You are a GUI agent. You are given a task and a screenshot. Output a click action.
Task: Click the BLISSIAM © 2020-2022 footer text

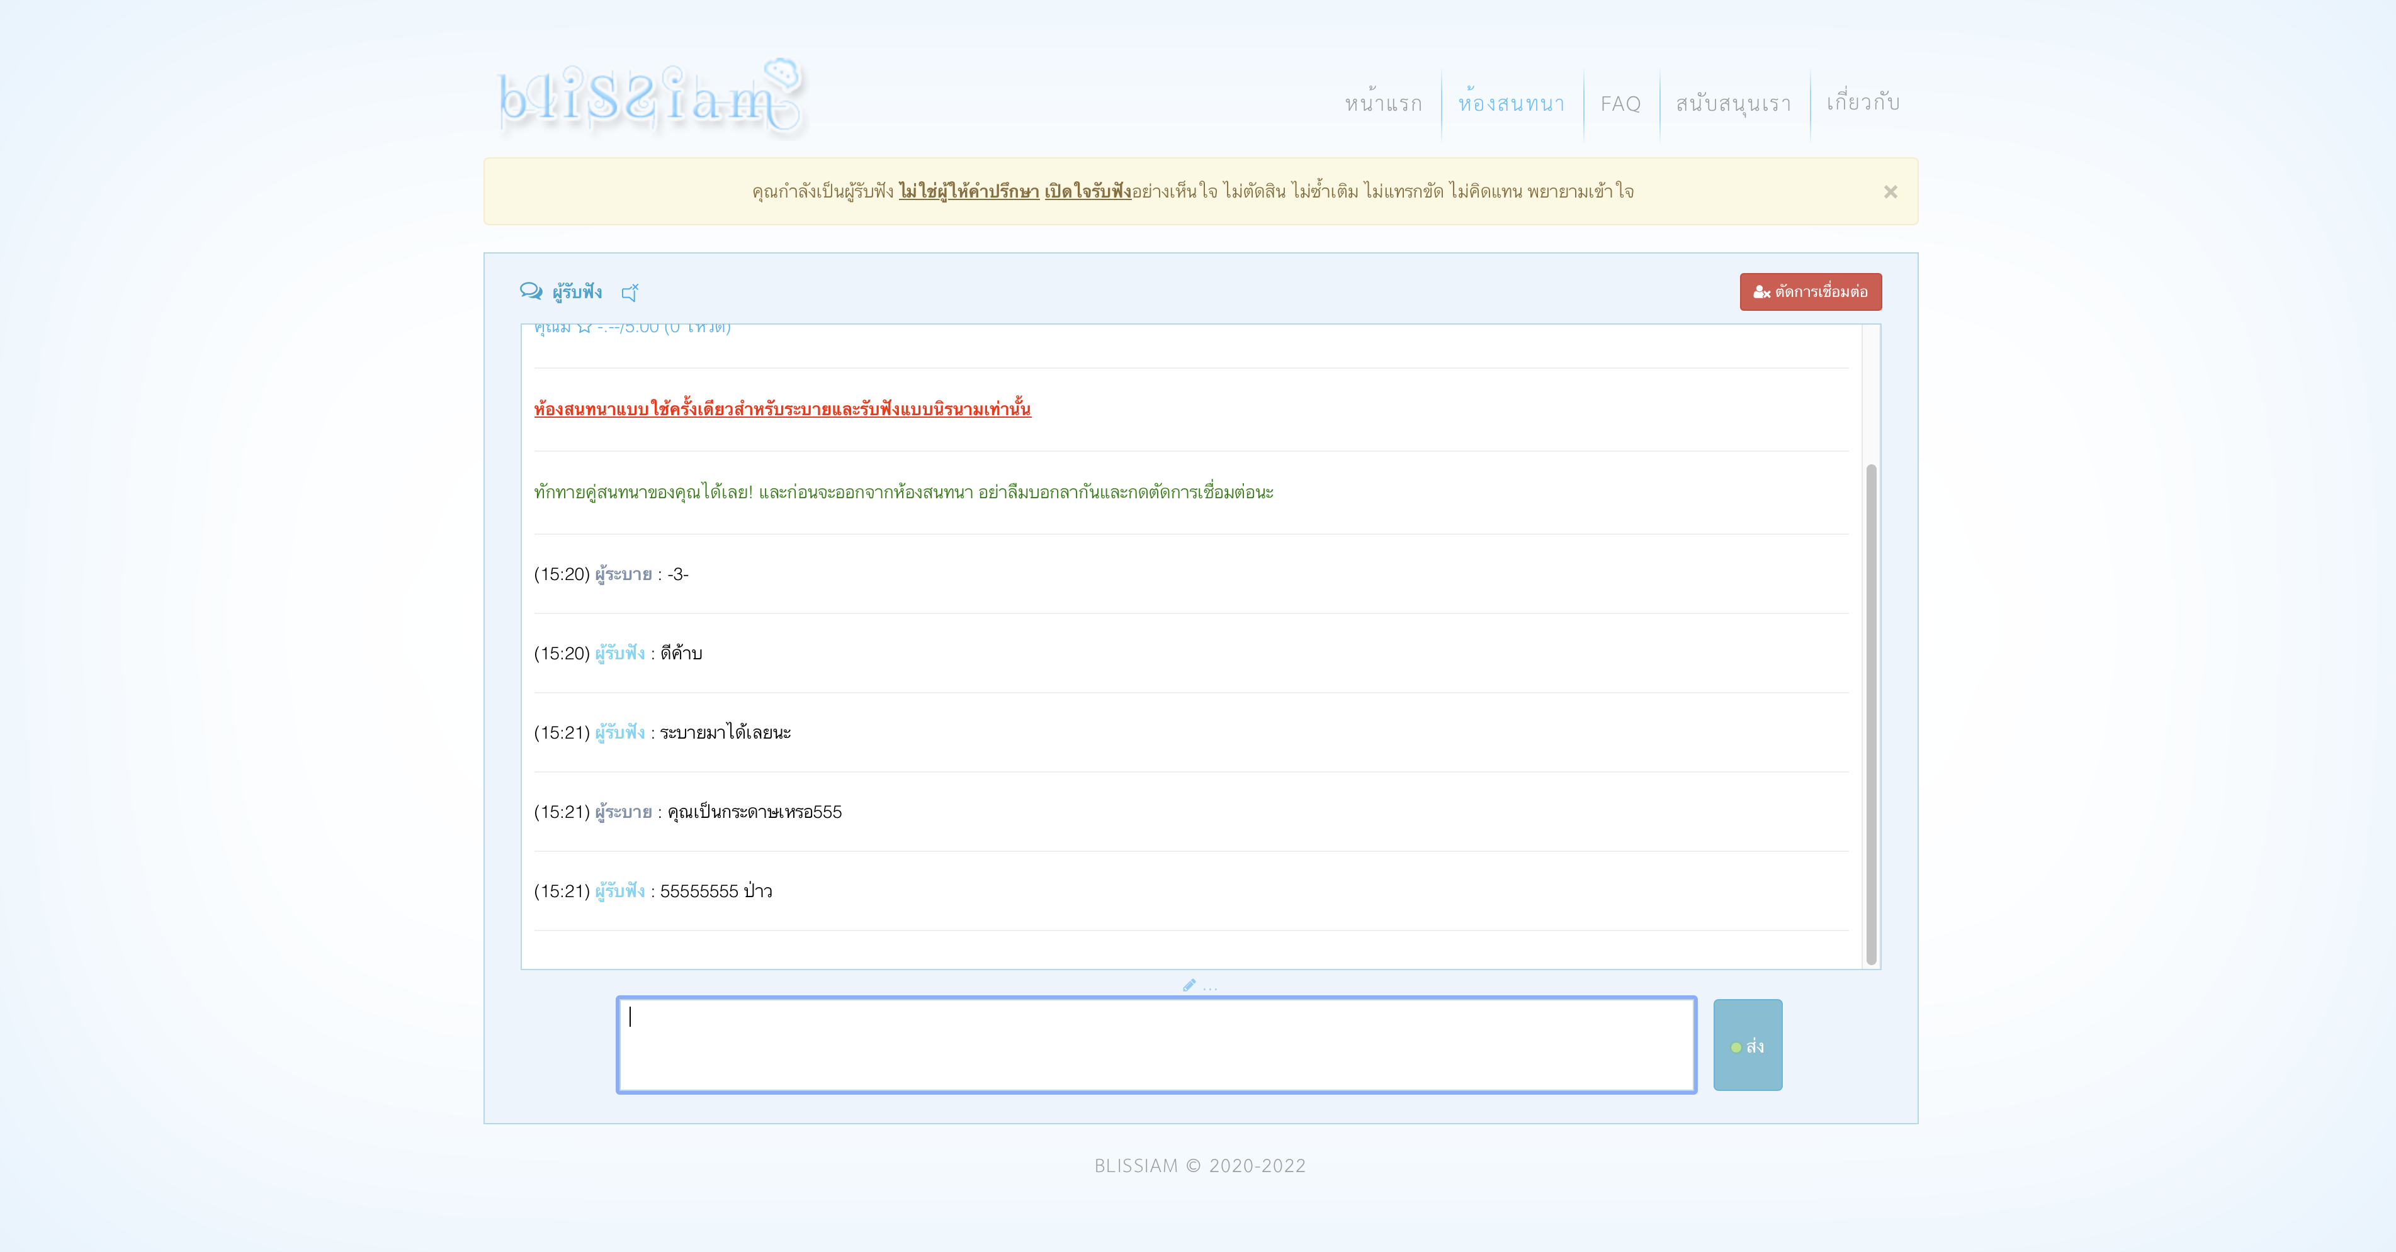point(1200,1166)
